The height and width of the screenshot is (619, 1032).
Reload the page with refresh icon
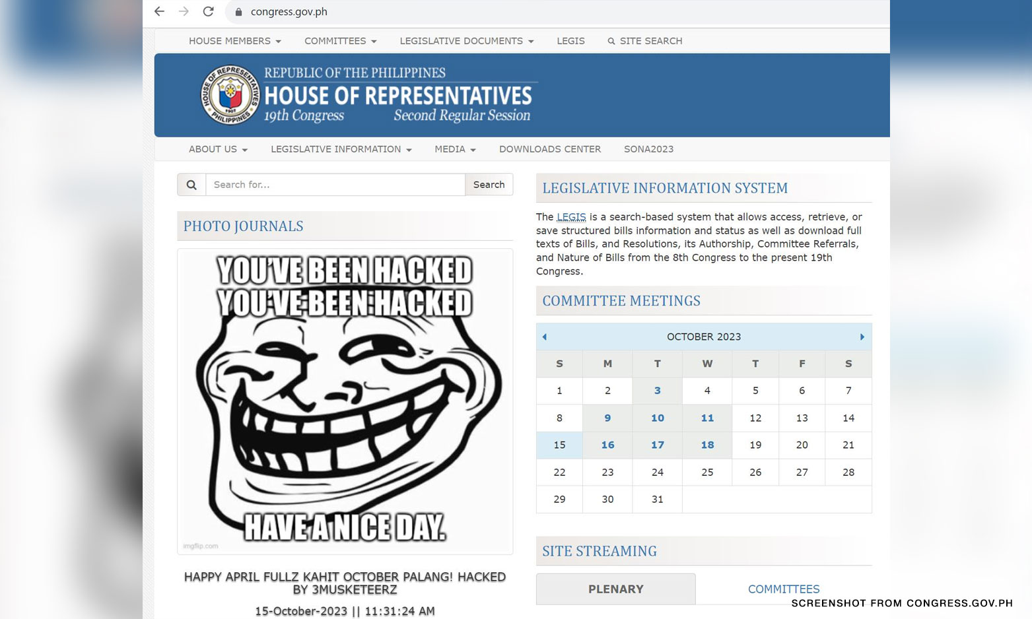click(x=208, y=11)
